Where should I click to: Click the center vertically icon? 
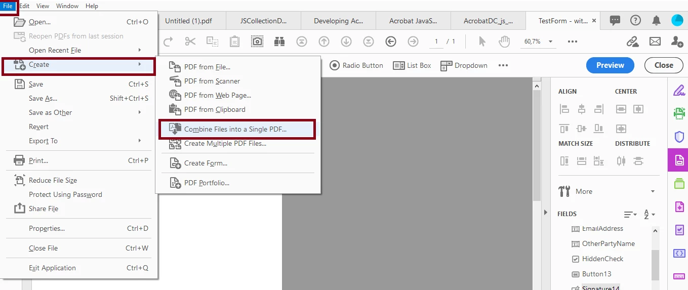(x=621, y=109)
